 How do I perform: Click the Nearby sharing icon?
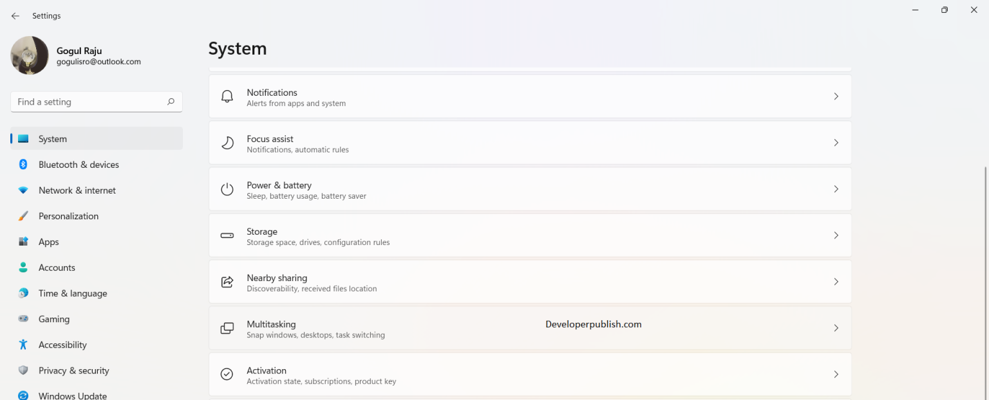tap(227, 282)
